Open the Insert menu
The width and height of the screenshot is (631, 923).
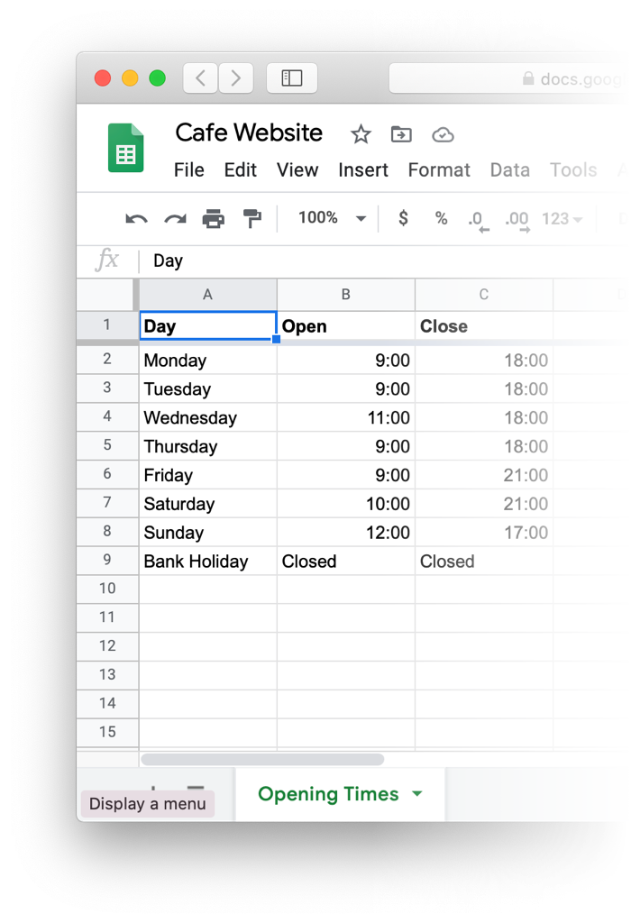tap(362, 170)
